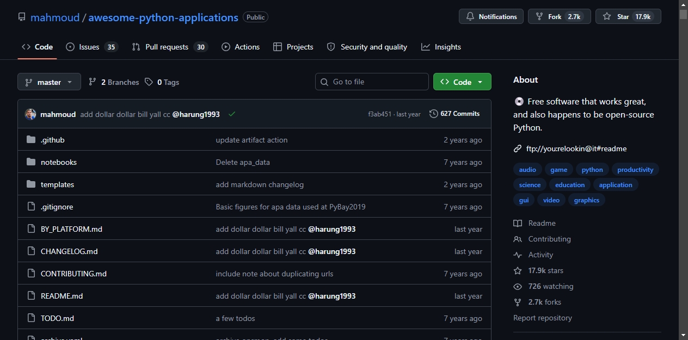This screenshot has width=688, height=340.
Task: Click the Notifications bell button
Action: 492,16
